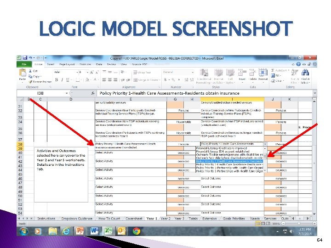The height and width of the screenshot is (248, 331).
Task: Click the accounting dollar format icon
Action: (165, 80)
